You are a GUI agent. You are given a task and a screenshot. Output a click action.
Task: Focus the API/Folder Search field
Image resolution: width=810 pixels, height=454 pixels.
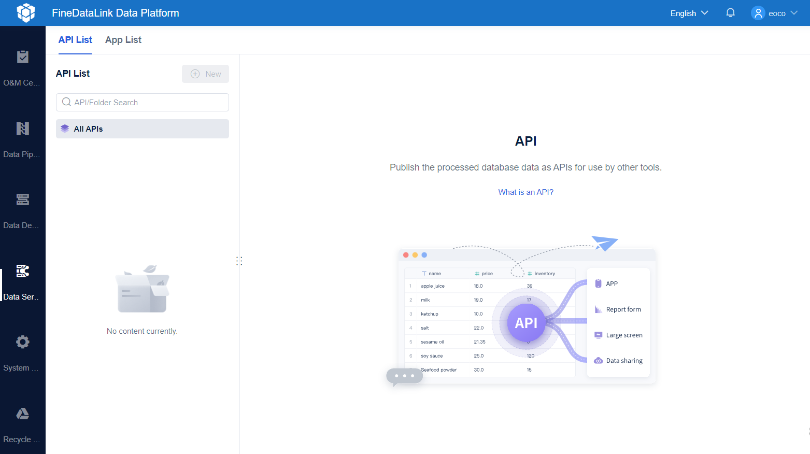143,102
